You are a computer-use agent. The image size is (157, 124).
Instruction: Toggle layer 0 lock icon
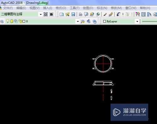point(20,21)
